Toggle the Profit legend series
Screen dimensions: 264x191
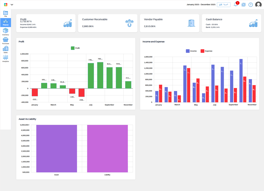[x=75, y=48]
